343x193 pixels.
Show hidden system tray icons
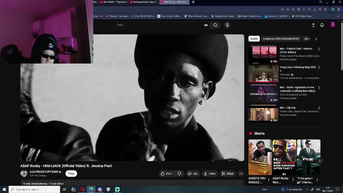pos(307,190)
